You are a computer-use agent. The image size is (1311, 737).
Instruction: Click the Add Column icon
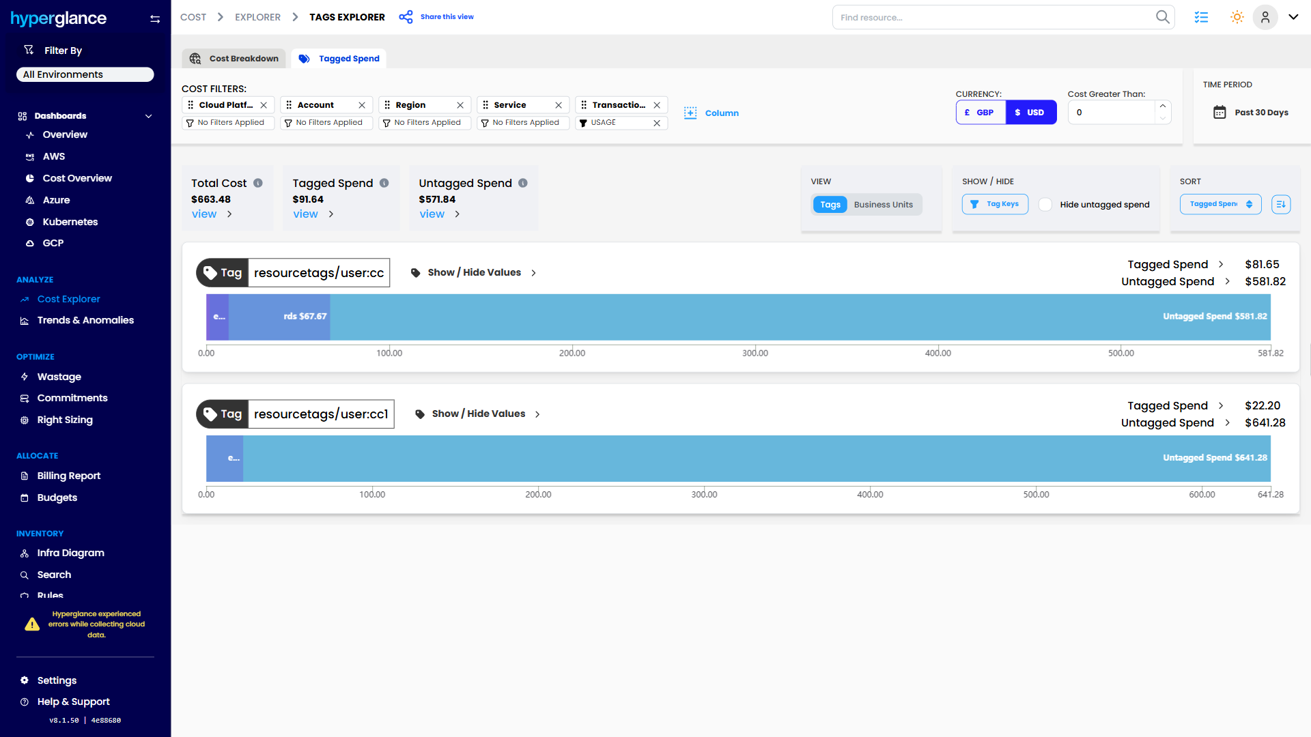690,113
